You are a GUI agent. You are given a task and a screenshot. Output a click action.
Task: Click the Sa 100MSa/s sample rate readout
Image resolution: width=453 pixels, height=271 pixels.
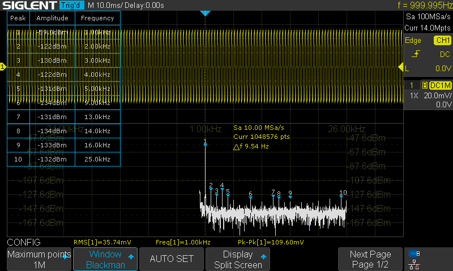[428, 17]
